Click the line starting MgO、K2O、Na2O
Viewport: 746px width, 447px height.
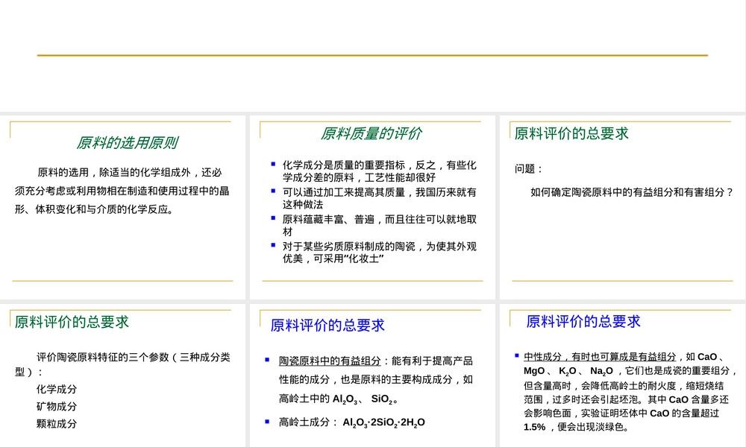click(630, 371)
